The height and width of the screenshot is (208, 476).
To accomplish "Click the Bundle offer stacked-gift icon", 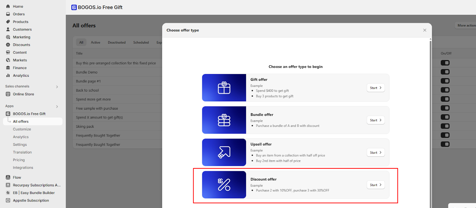I will (x=224, y=120).
